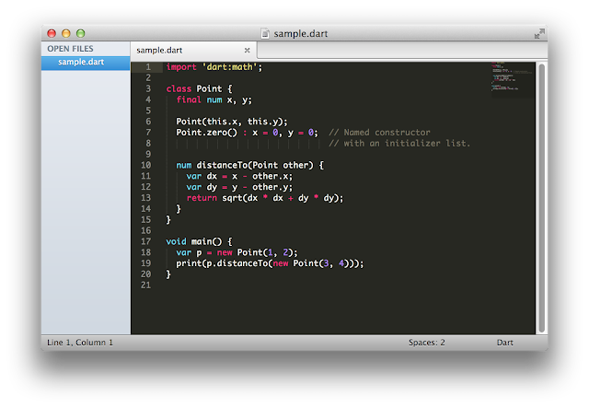The height and width of the screenshot is (408, 589).
Task: Open the Spaces: 2 indentation menu
Action: 426,343
